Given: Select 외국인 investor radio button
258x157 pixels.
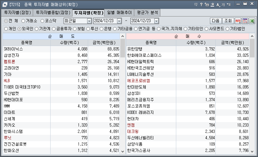Looking at the screenshot, I should click(19, 29).
